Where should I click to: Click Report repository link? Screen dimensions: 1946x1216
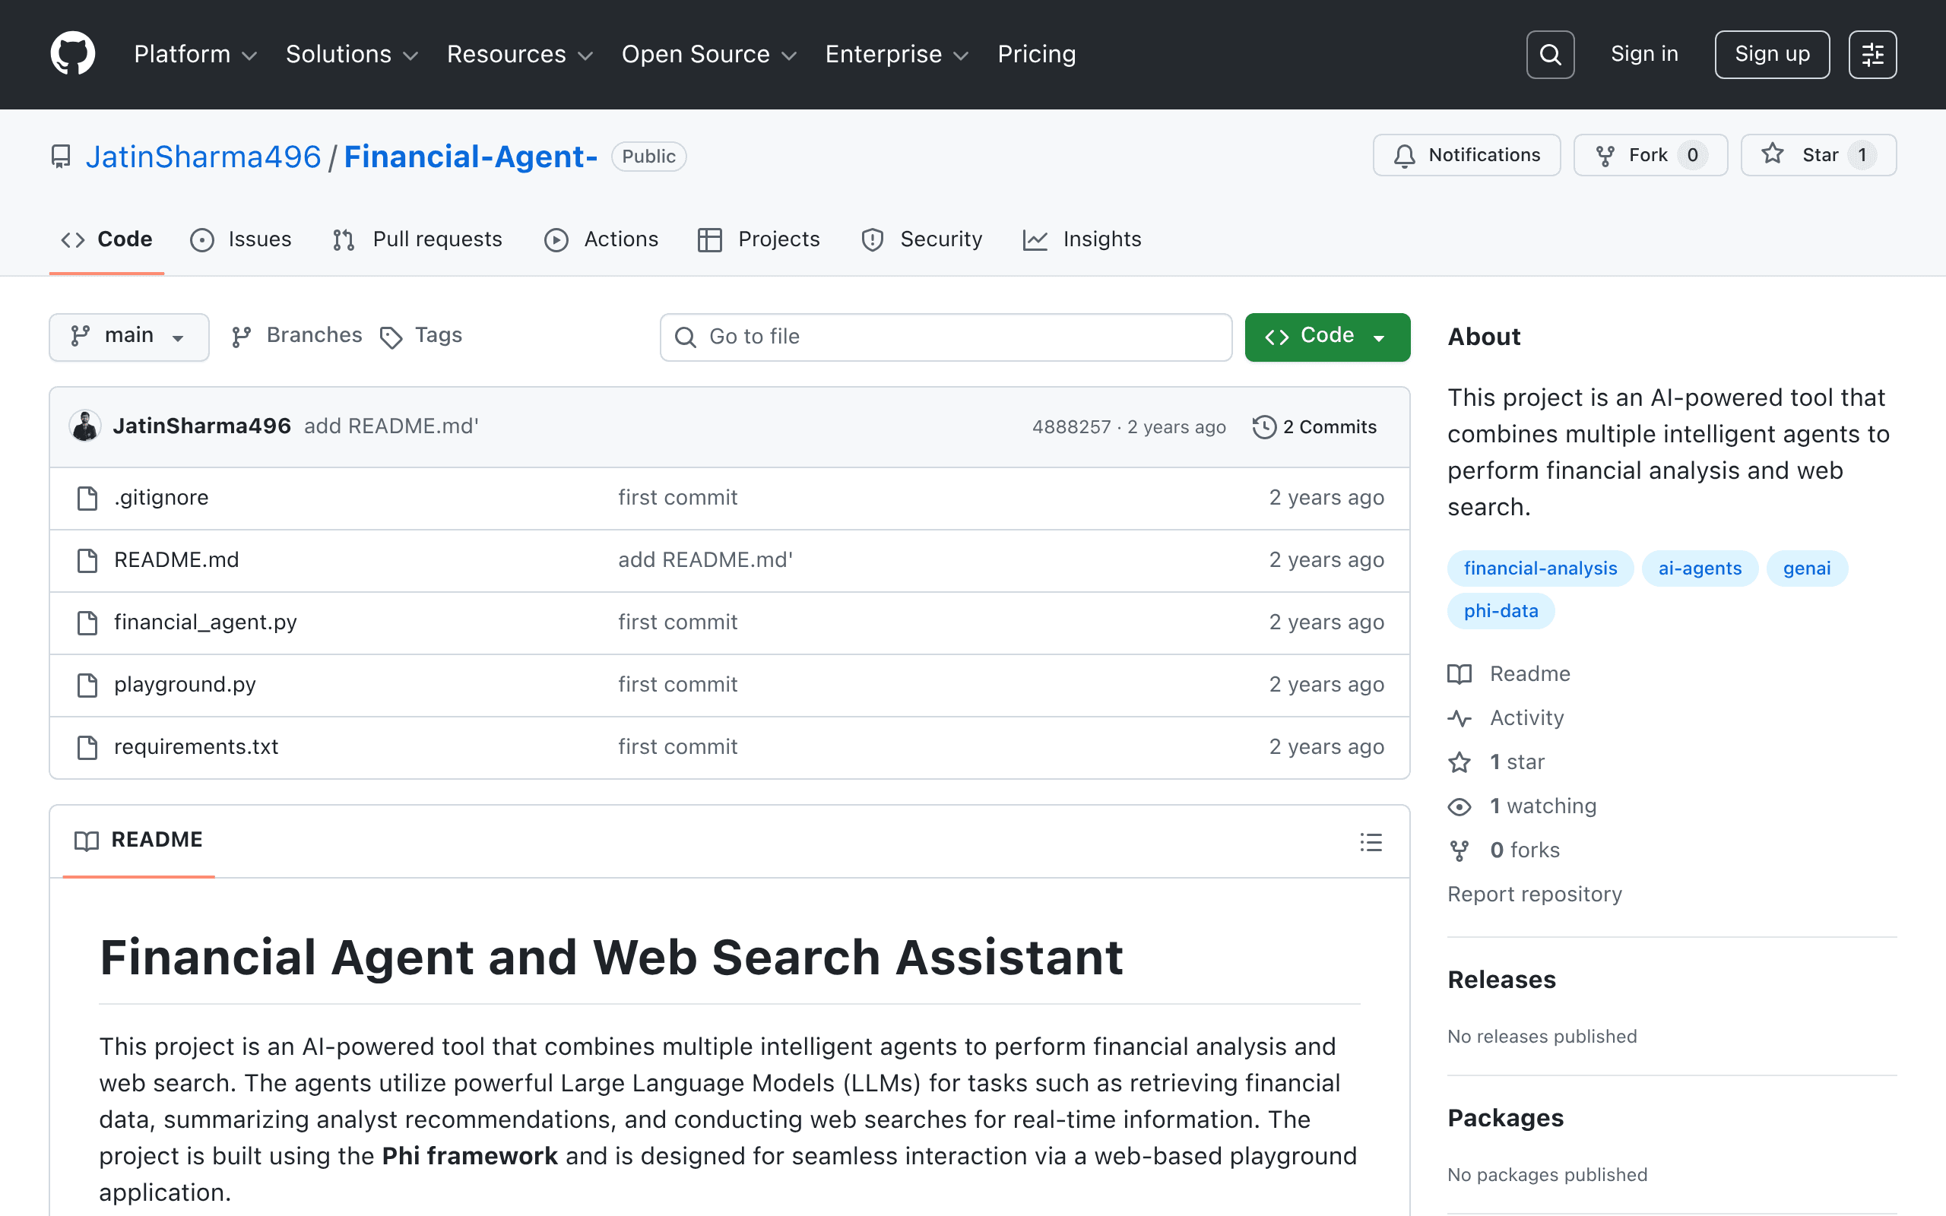[x=1534, y=895]
